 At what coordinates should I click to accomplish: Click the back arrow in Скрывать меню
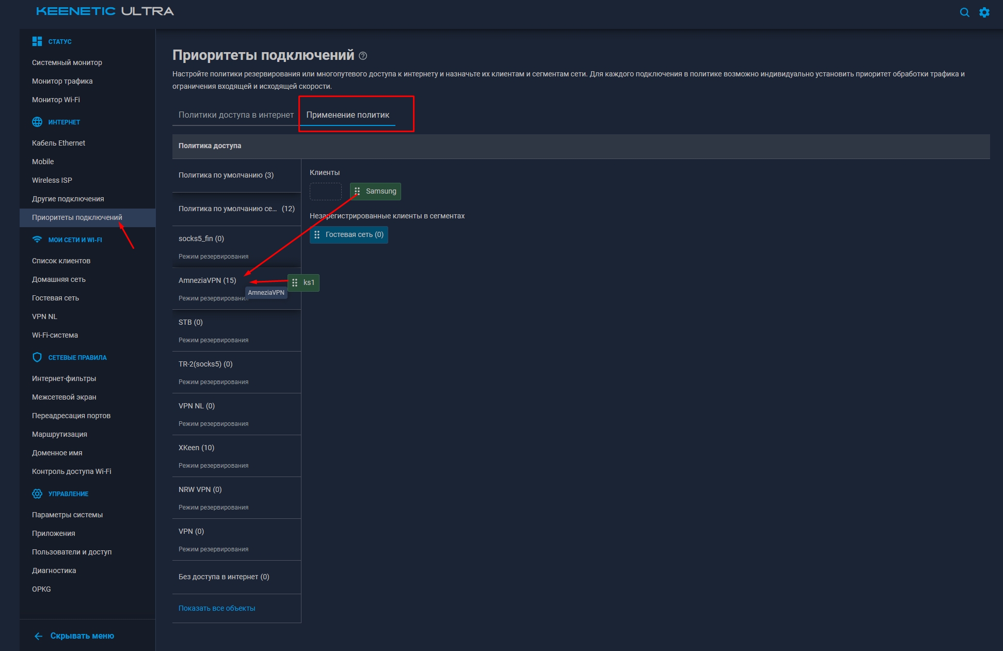click(38, 636)
